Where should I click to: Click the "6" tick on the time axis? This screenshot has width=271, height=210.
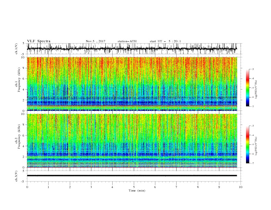click(155, 187)
